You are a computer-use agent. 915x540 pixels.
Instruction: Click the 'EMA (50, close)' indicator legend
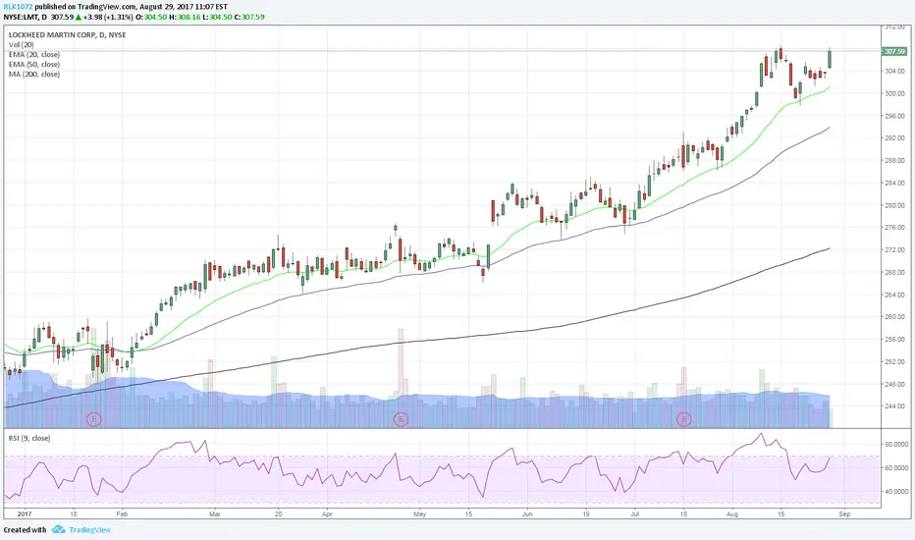pos(33,64)
